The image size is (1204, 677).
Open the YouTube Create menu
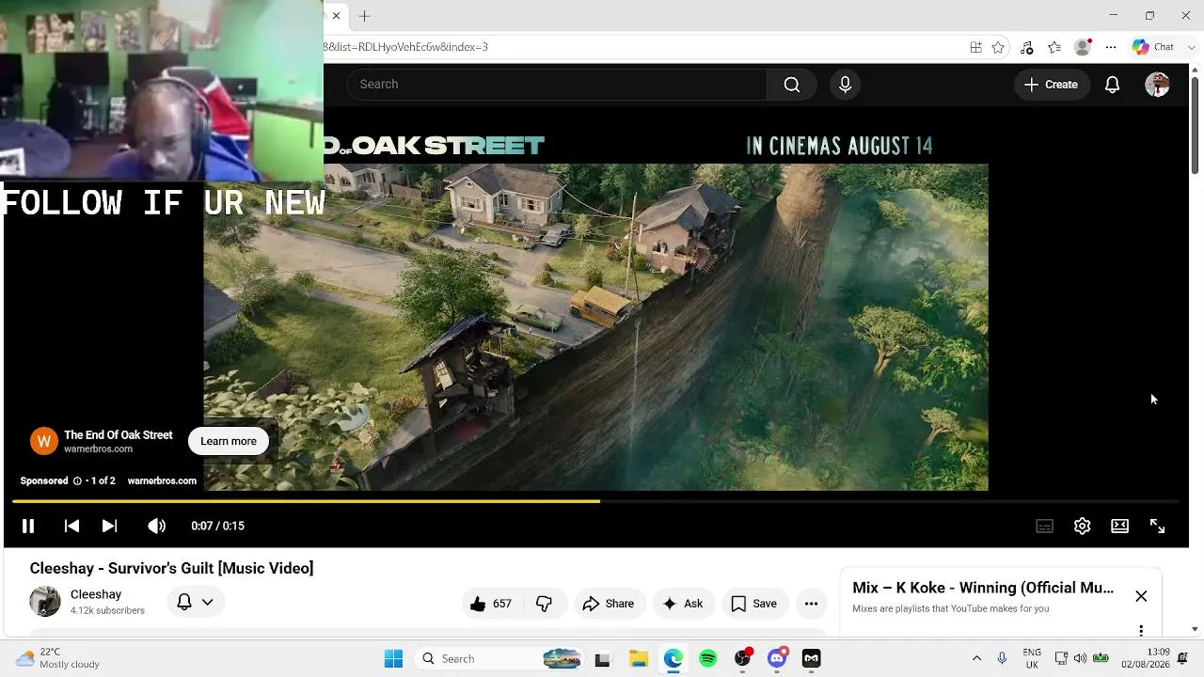coord(1051,85)
